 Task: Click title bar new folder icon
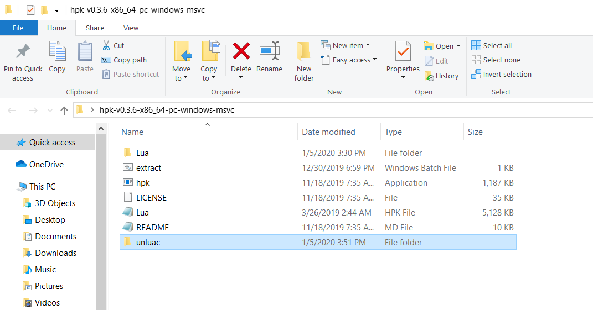coord(44,10)
